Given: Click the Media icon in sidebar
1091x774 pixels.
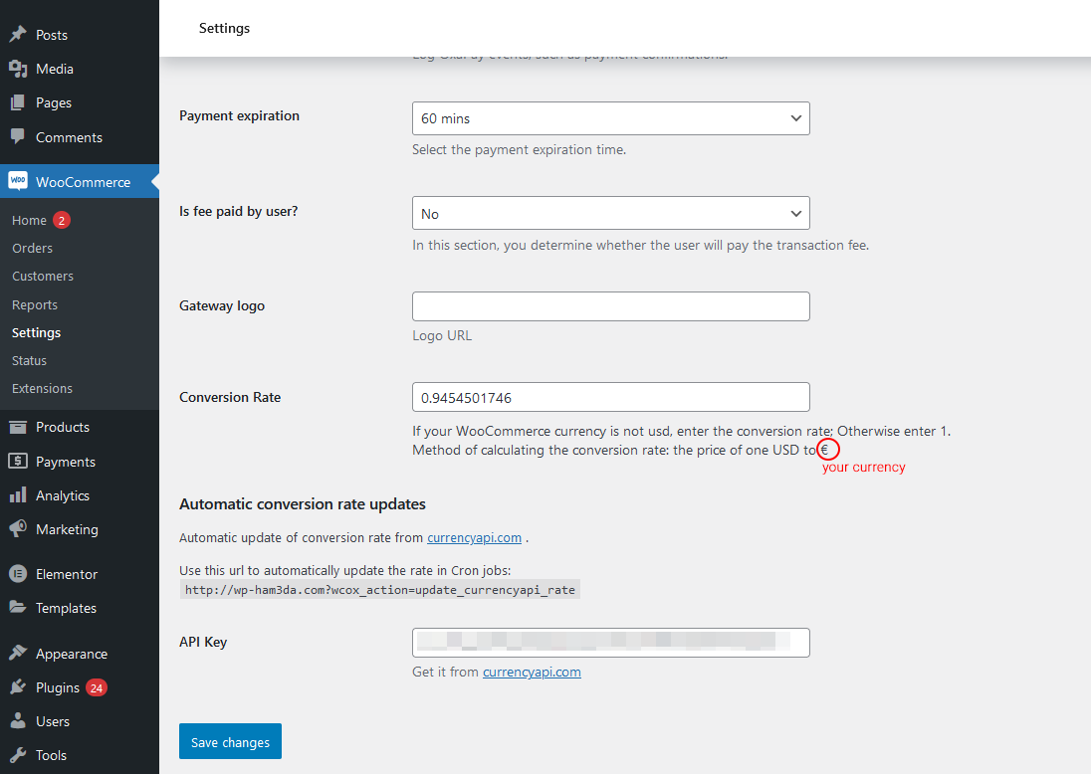Looking at the screenshot, I should click(18, 69).
